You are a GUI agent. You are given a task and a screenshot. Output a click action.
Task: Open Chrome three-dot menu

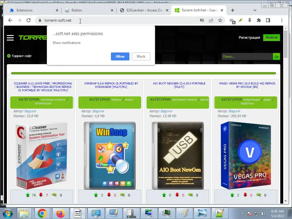[282, 20]
